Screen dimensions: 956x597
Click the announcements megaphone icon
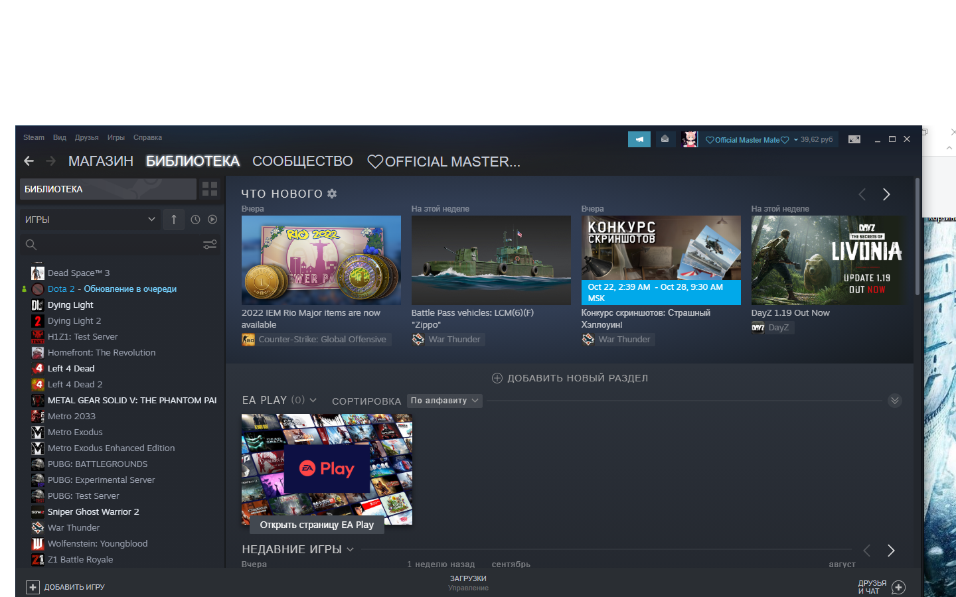[x=639, y=139]
